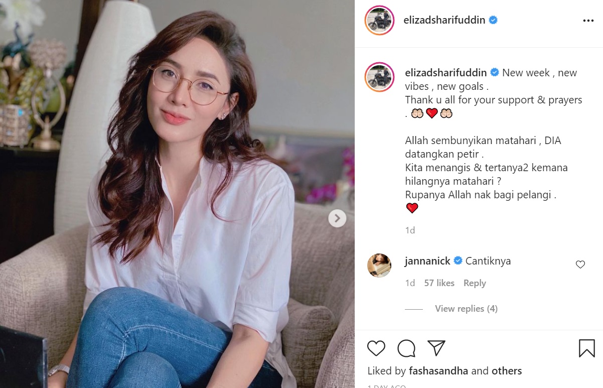This screenshot has width=603, height=388.
Task: Save the post with the bookmark icon
Action: click(587, 348)
